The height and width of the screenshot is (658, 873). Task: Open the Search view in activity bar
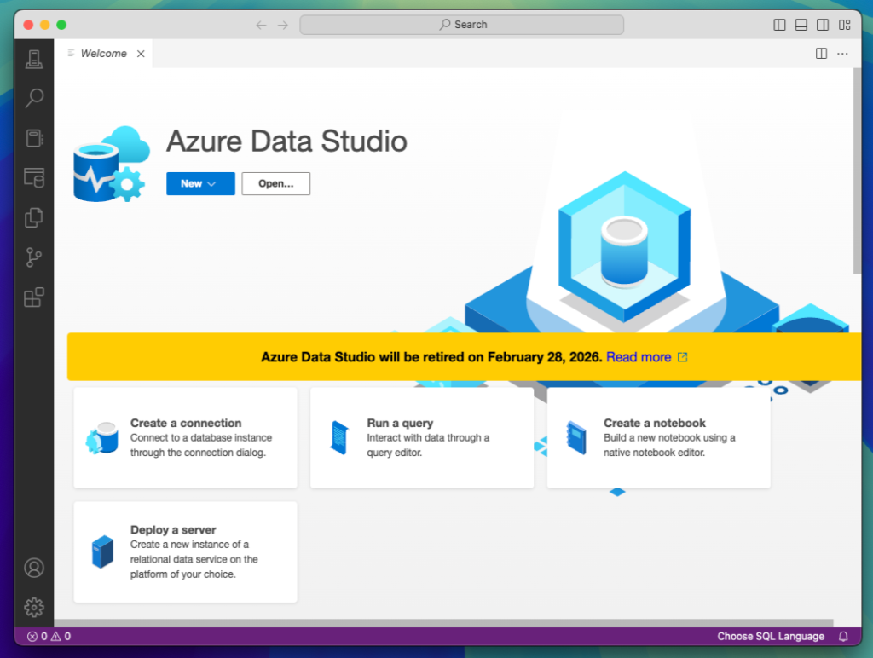click(x=34, y=99)
